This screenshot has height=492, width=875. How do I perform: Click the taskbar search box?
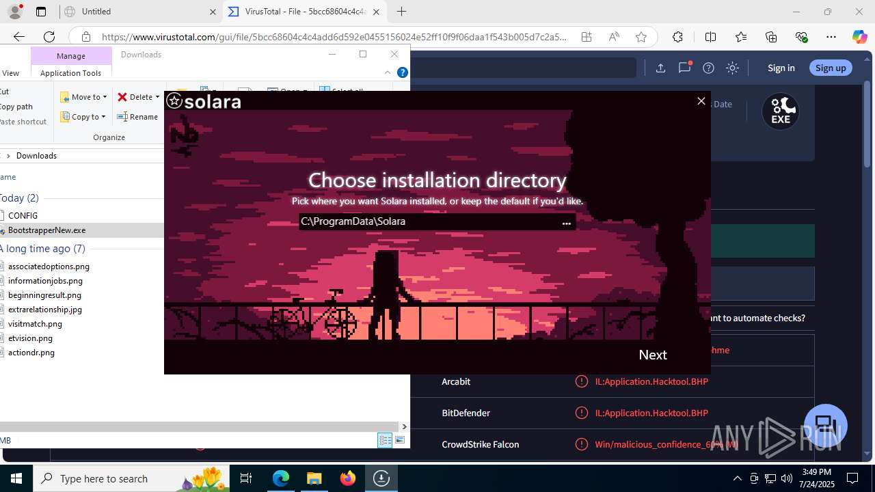point(132,478)
